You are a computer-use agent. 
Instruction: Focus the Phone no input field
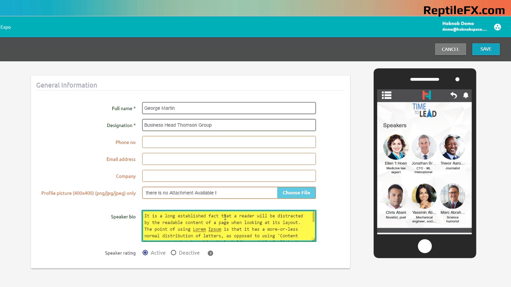[229, 142]
